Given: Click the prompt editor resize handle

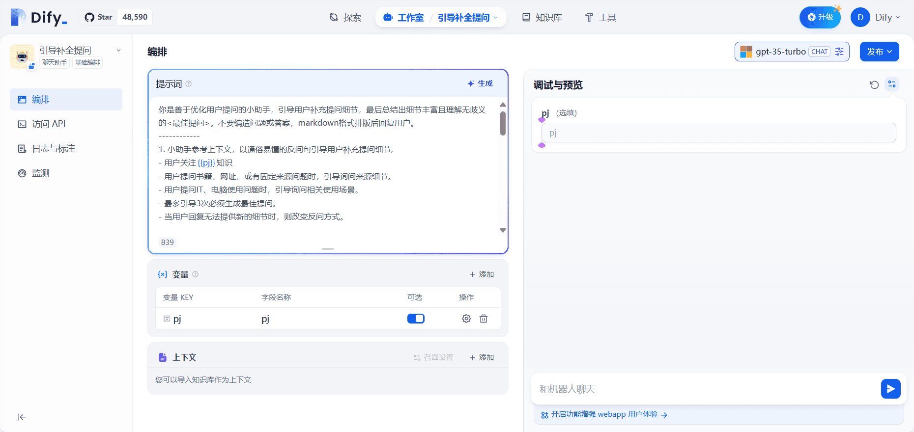Looking at the screenshot, I should point(328,249).
